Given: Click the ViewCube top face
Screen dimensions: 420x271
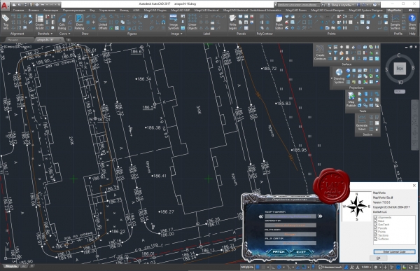Looking at the screenshot, I should click(x=400, y=69).
